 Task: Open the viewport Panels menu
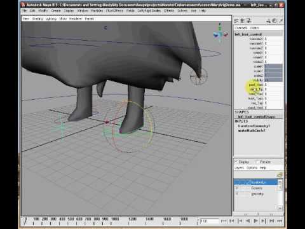(90, 18)
